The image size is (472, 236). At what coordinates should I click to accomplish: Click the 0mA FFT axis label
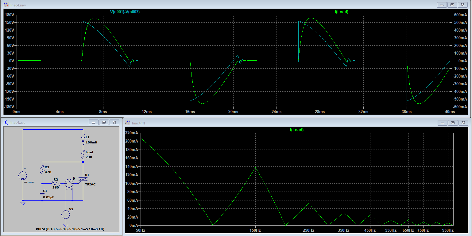coord(134,225)
